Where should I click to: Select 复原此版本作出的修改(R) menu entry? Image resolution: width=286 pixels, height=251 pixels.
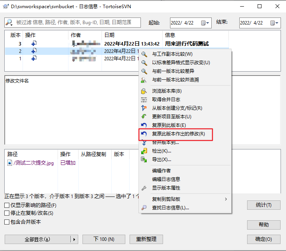click(x=185, y=134)
